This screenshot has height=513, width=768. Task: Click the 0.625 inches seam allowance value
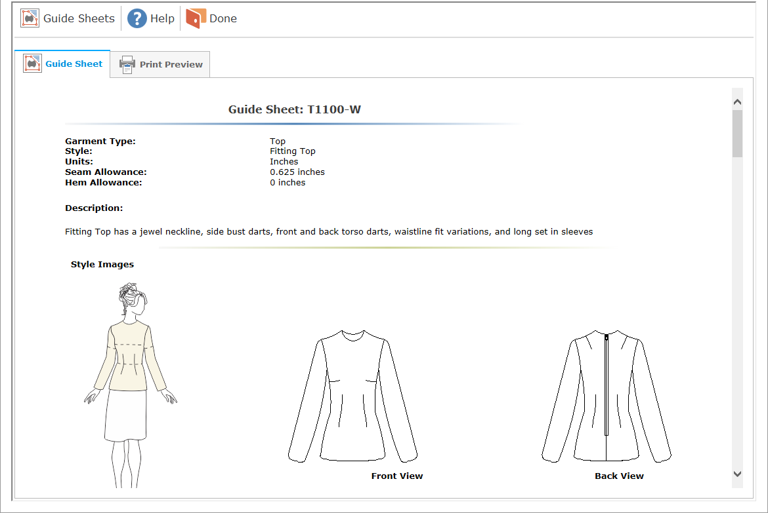[x=297, y=172]
